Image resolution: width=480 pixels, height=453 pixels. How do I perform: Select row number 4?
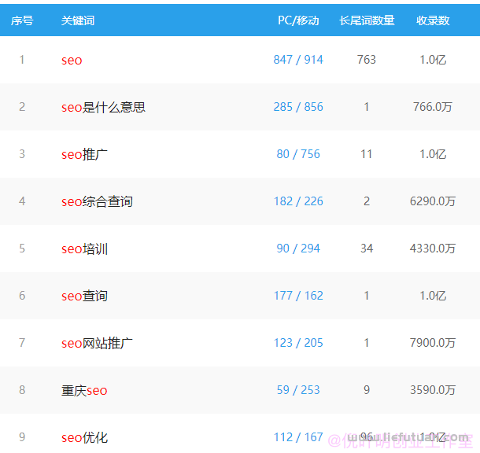(22, 201)
